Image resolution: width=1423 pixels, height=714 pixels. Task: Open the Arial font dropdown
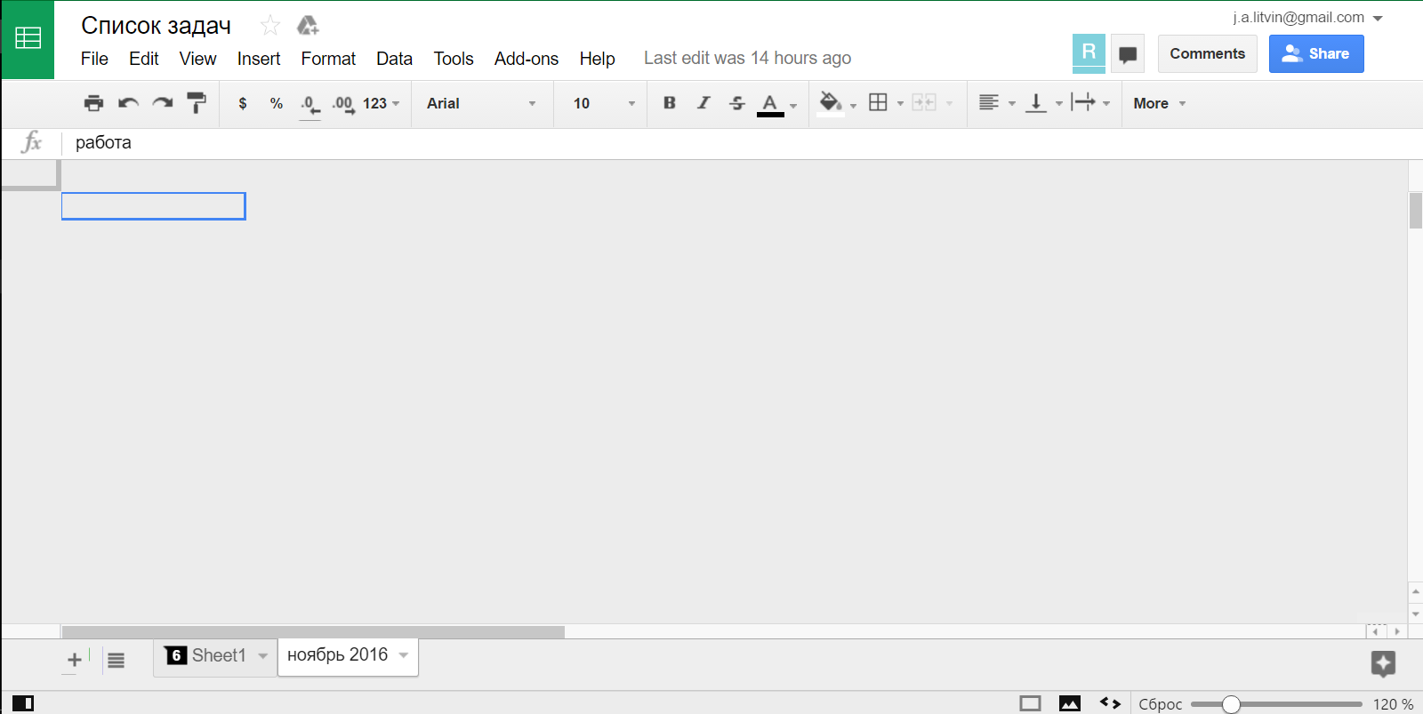(x=481, y=103)
